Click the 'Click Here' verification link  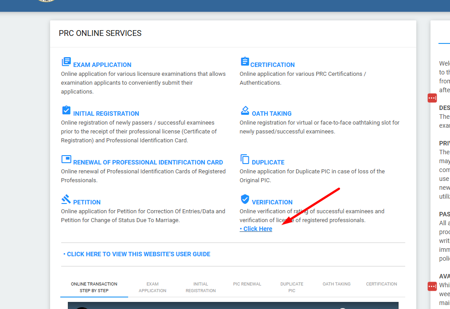click(256, 229)
